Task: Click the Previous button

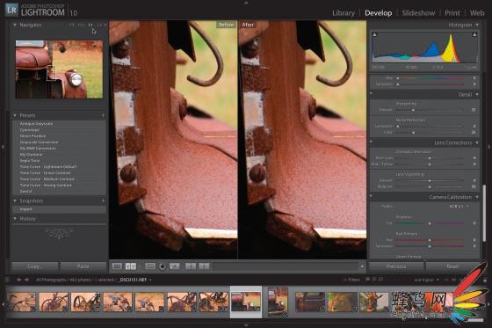Action: [396, 266]
